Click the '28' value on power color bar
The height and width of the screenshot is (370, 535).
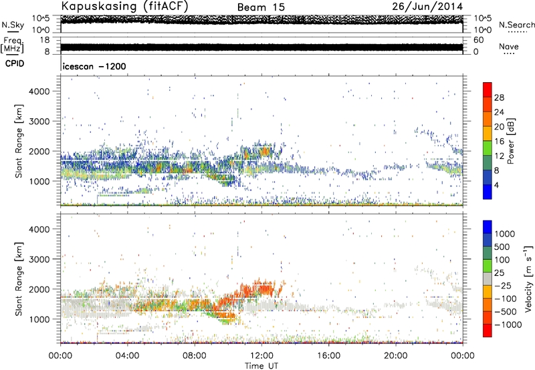coord(499,98)
